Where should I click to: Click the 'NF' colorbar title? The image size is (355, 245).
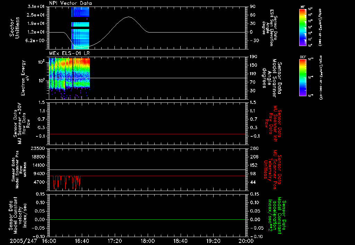303,7
